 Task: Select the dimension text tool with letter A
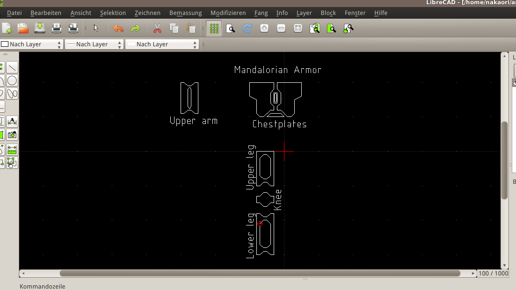12,122
